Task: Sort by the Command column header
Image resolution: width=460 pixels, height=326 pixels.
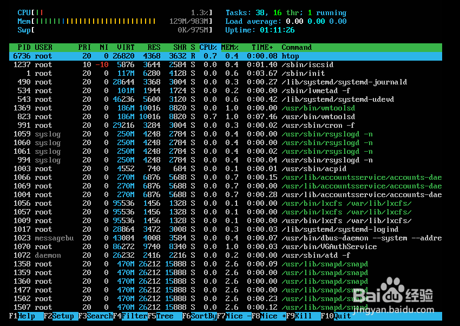Action: coord(296,47)
